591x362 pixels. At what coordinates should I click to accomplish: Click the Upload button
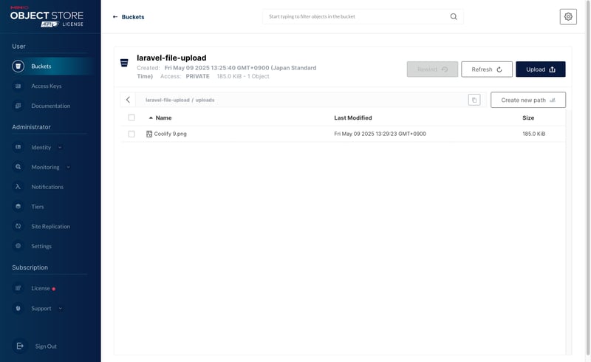540,69
